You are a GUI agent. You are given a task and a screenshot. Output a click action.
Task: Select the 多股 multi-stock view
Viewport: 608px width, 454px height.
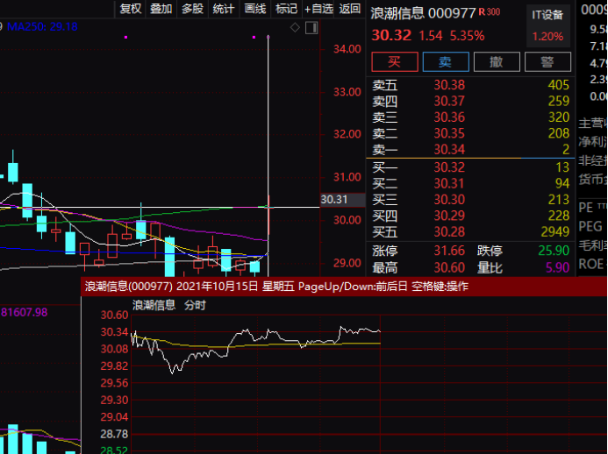(192, 9)
